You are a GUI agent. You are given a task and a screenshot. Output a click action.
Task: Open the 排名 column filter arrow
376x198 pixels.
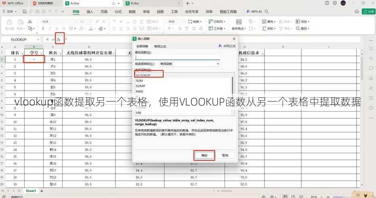[x=22, y=53]
